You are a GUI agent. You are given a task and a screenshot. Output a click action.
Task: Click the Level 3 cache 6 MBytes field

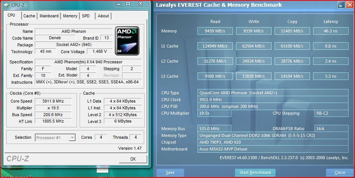[x=123, y=121]
